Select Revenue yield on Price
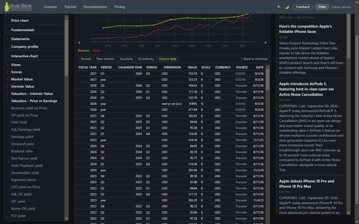 29,108
